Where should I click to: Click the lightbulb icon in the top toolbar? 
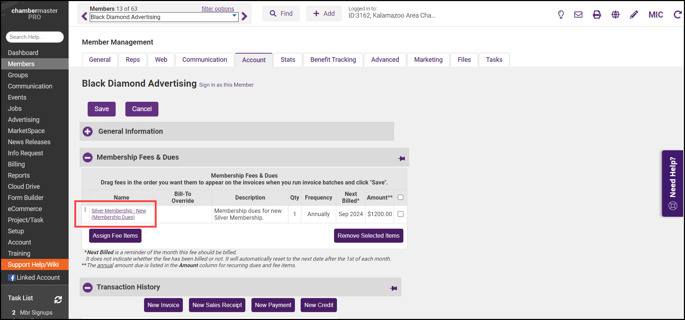[561, 15]
